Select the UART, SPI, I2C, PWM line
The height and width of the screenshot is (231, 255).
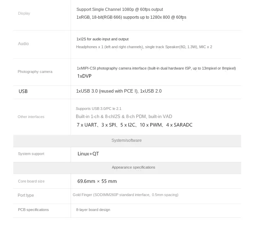click(x=134, y=125)
